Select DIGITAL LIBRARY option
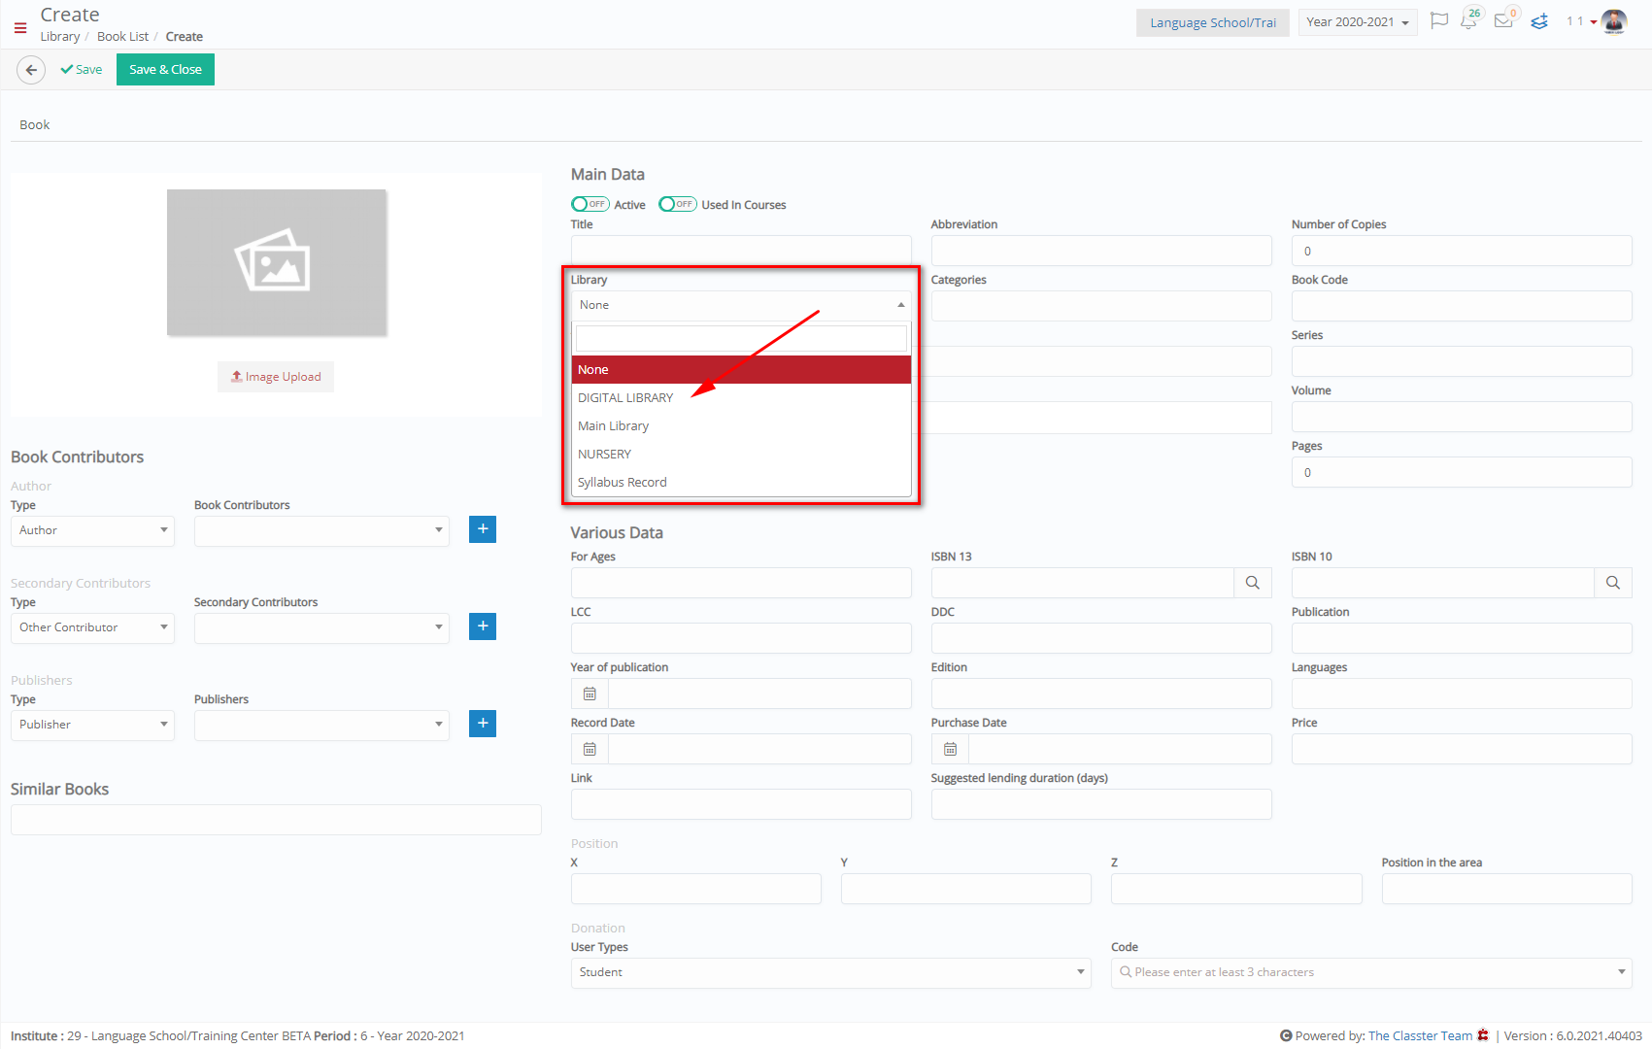 (741, 398)
